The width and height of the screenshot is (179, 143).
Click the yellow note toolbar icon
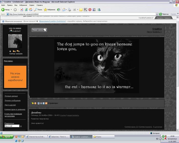tap(81, 10)
